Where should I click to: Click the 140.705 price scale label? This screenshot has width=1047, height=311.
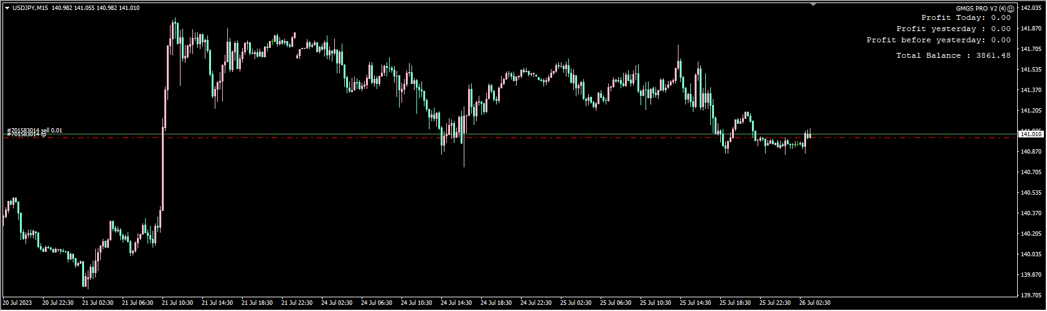coord(1031,172)
